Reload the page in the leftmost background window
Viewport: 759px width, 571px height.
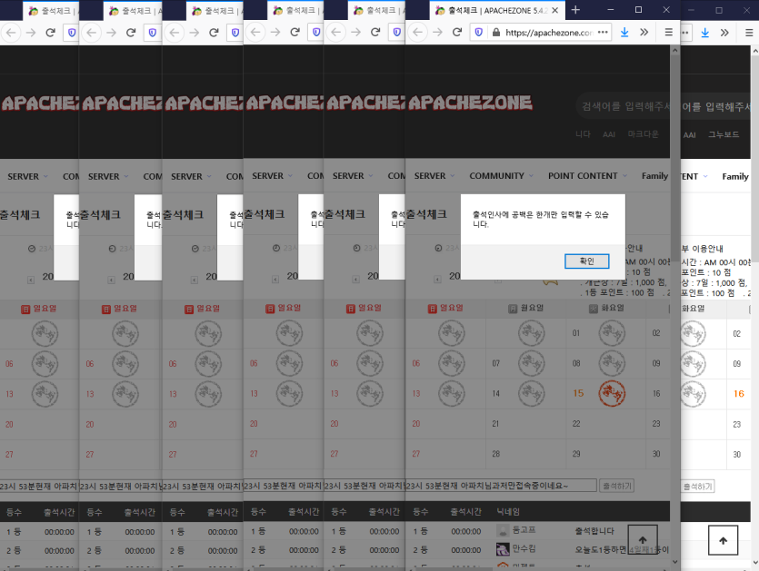pyautogui.click(x=50, y=33)
